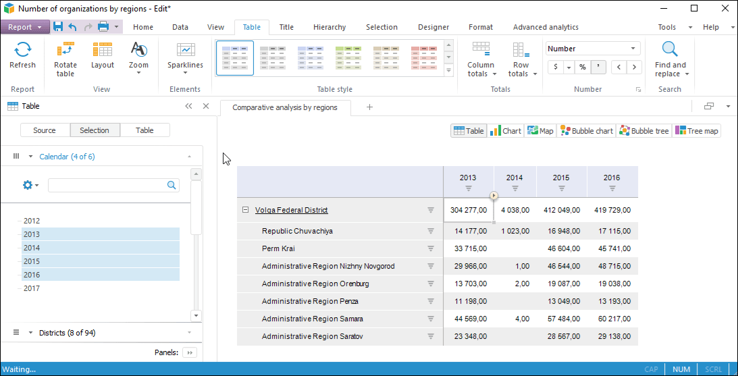738x376 pixels.
Task: Click the Source panel button
Action: point(45,130)
